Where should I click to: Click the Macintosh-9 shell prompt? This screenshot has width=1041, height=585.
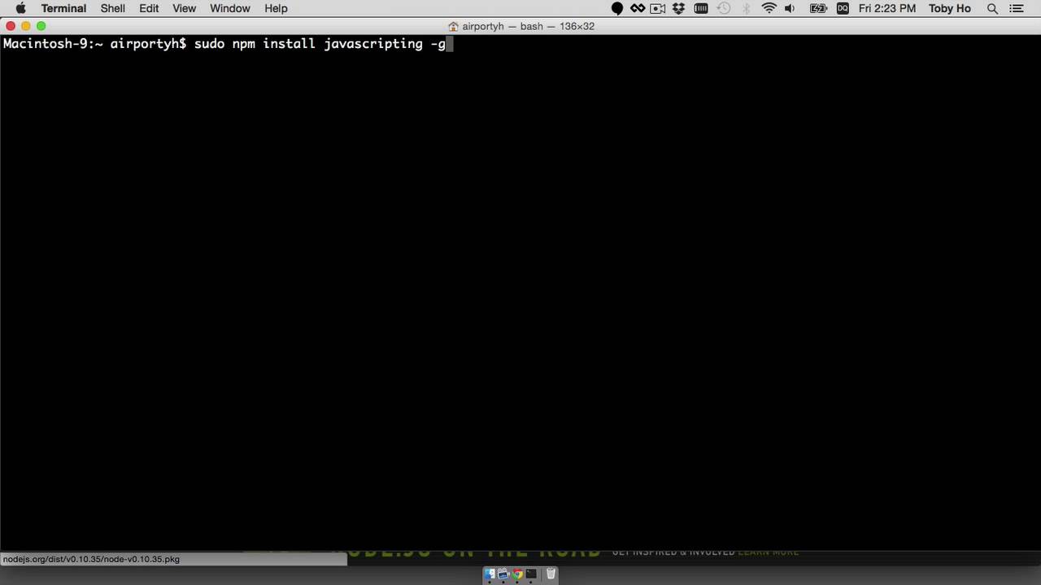(95, 44)
